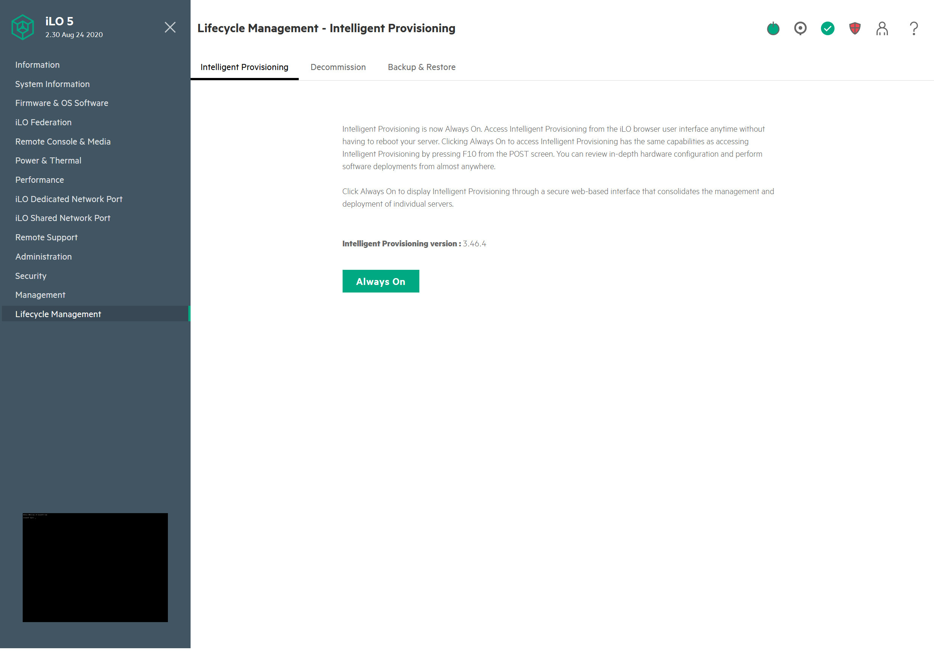Click the iLO 5 hexagon logo
934x652 pixels.
(23, 27)
